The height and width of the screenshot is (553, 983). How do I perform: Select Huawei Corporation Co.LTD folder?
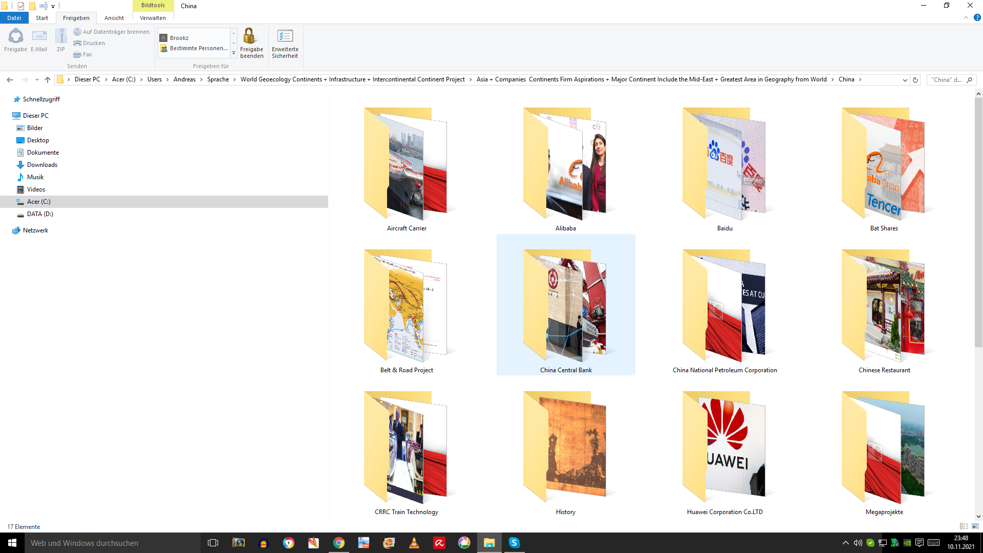725,453
